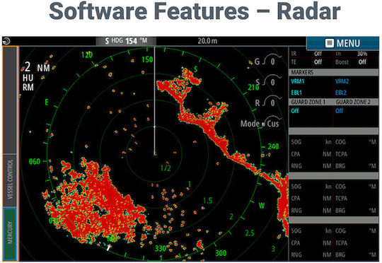This screenshot has width=382, height=263.
Task: Select the EBL2 marker
Action: tap(340, 93)
